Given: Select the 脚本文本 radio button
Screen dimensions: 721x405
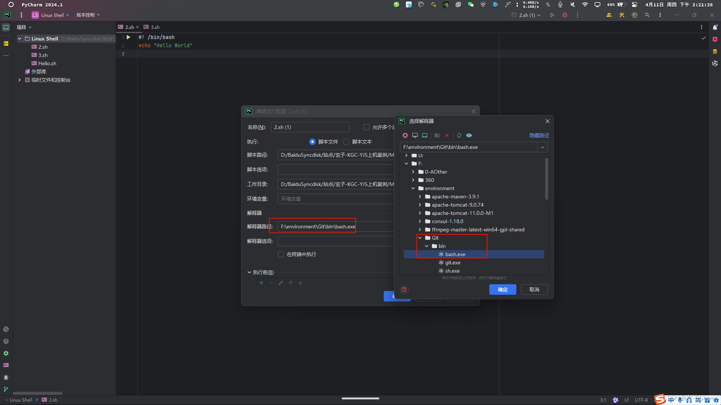Looking at the screenshot, I should (346, 142).
